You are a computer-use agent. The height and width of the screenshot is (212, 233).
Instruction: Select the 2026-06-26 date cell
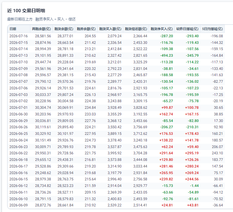pos(18,127)
